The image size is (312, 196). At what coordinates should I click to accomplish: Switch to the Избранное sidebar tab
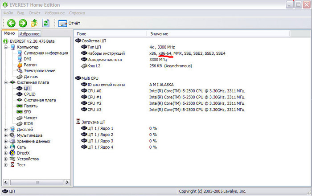29,34
